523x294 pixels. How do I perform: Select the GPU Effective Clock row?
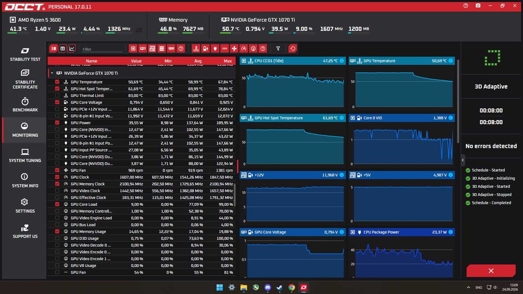click(x=142, y=197)
